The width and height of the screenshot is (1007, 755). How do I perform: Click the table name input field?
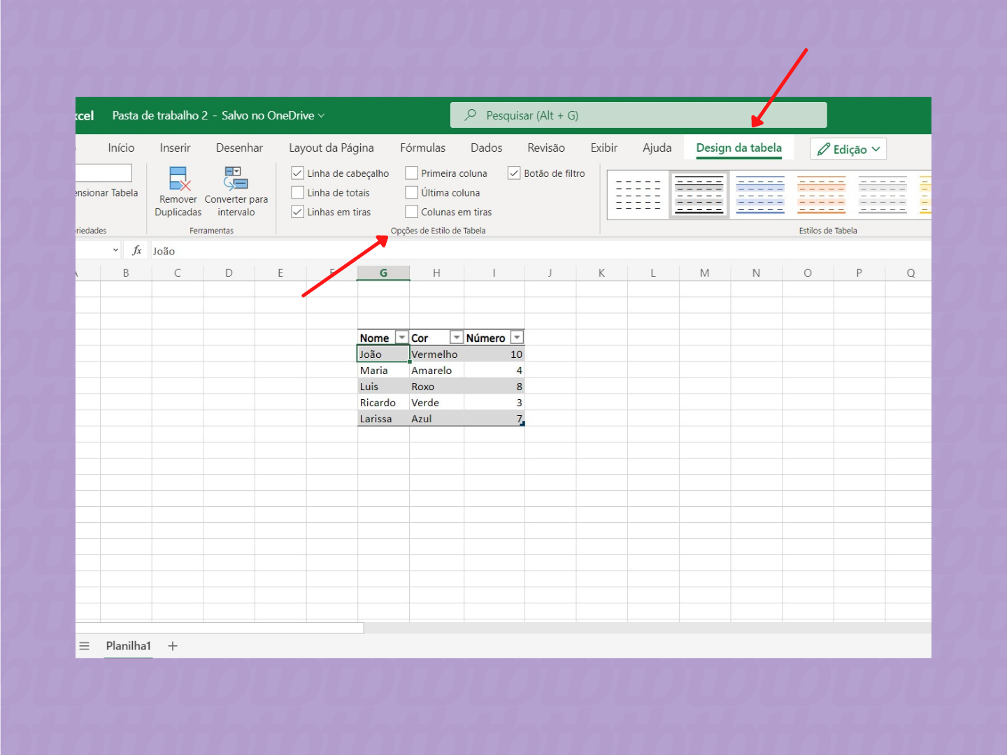click(x=103, y=173)
